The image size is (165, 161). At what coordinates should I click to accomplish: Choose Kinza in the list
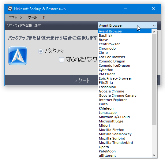pyautogui.click(x=125, y=104)
